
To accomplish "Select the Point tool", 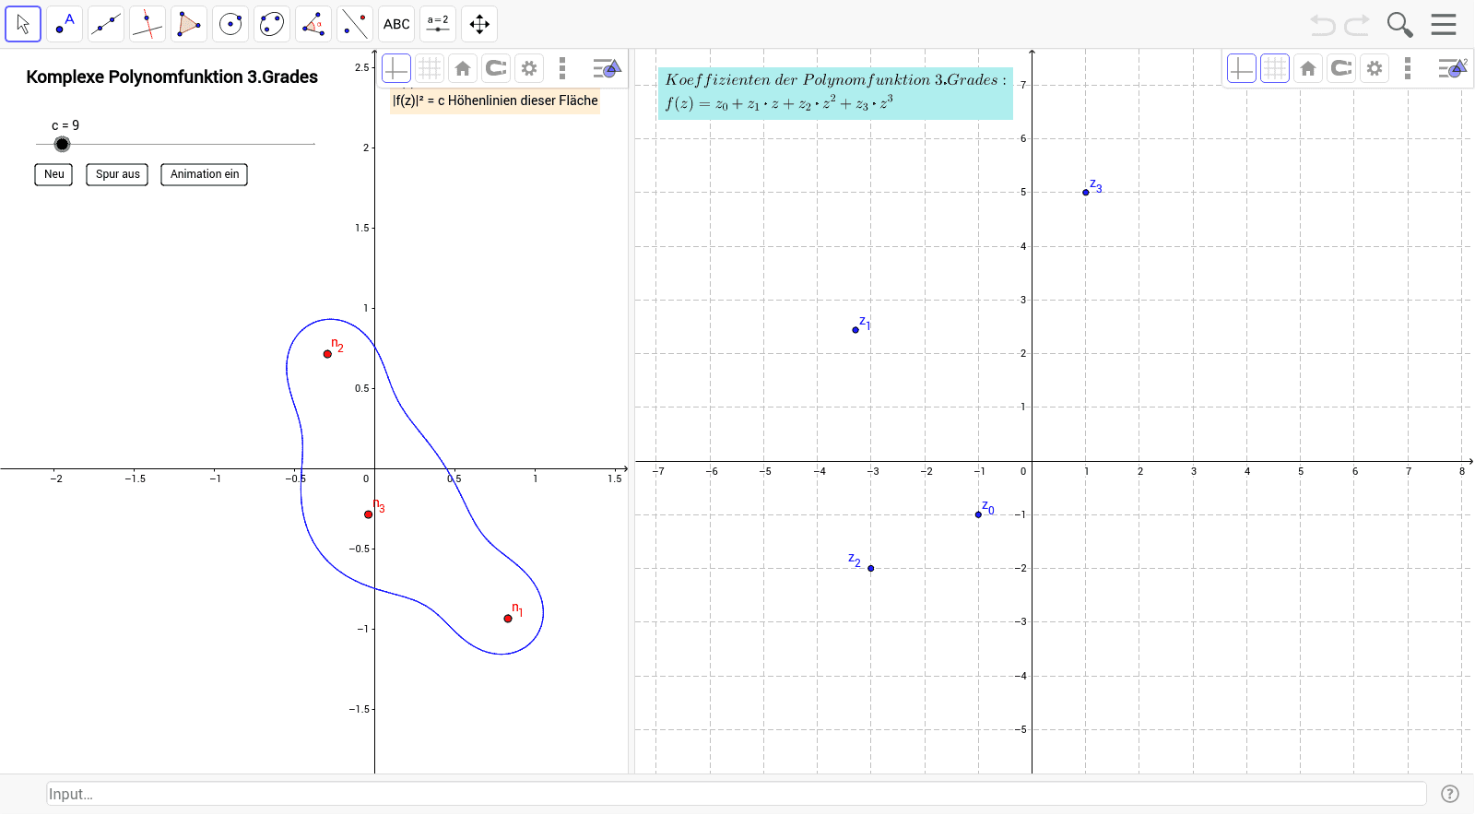I will coord(65,24).
